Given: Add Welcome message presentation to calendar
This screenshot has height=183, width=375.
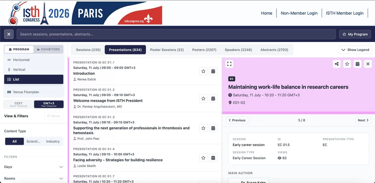Looking at the screenshot, I should point(213,99).
